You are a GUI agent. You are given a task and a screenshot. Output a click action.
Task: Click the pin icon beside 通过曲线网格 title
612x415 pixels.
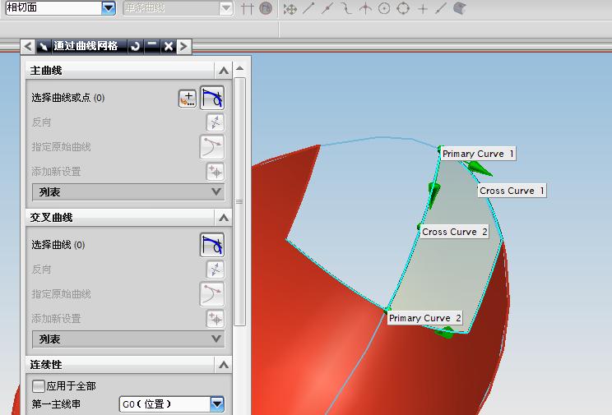click(44, 46)
